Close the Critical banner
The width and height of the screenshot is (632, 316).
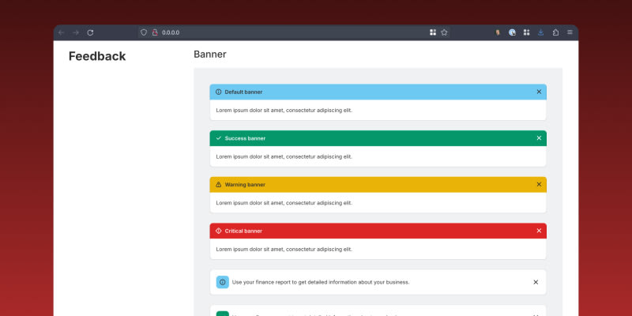pos(539,231)
